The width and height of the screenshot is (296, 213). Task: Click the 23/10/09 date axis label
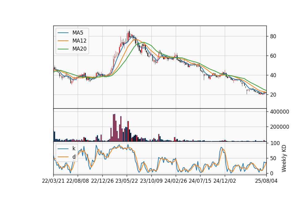(x=151, y=181)
